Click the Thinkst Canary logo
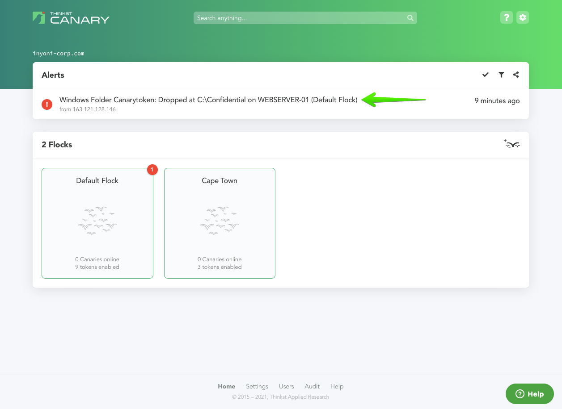562x409 pixels. pos(71,18)
